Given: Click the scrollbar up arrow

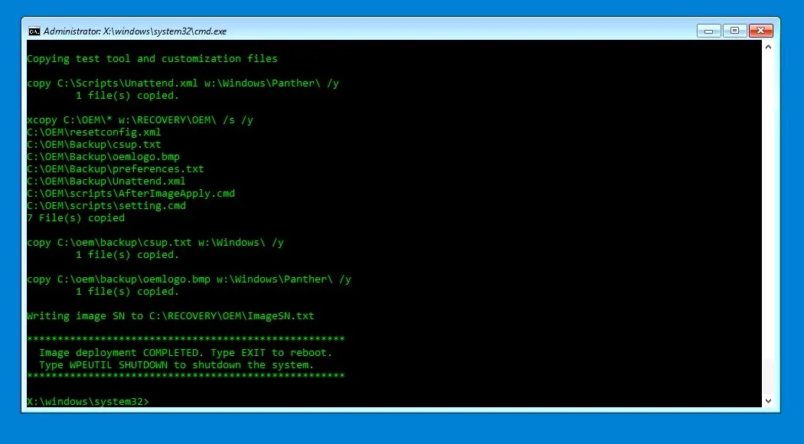Looking at the screenshot, I should 768,46.
